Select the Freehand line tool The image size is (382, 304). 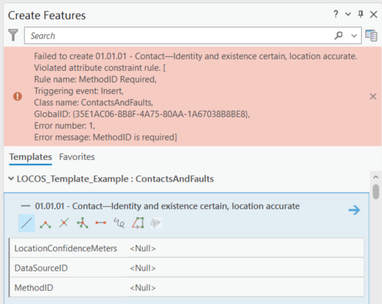119,223
